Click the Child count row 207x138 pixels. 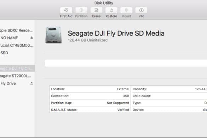tap(170, 96)
